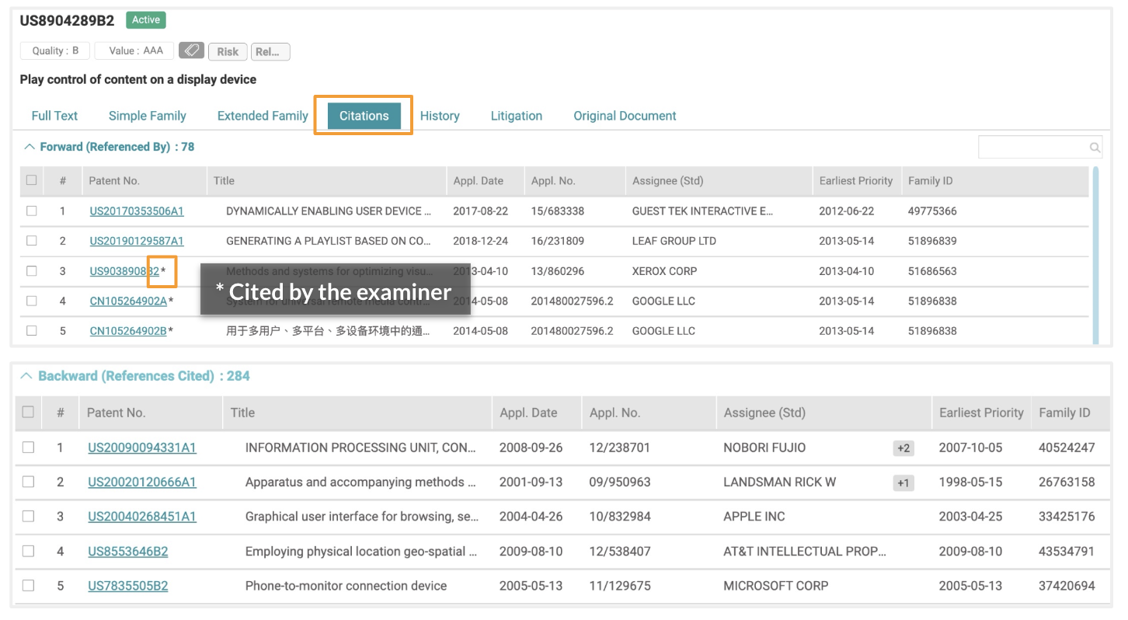Click the patent number US8904289B2 heading
The height and width of the screenshot is (620, 1128).
click(67, 21)
